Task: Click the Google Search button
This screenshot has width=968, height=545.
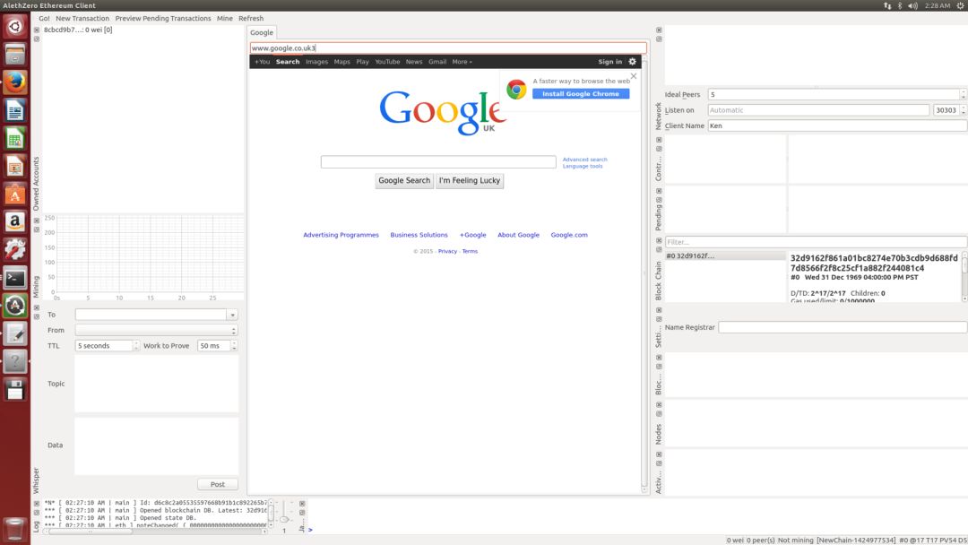Action: 404,181
